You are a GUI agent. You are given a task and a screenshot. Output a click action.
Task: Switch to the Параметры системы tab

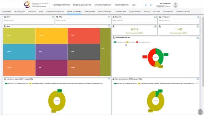[183, 11]
